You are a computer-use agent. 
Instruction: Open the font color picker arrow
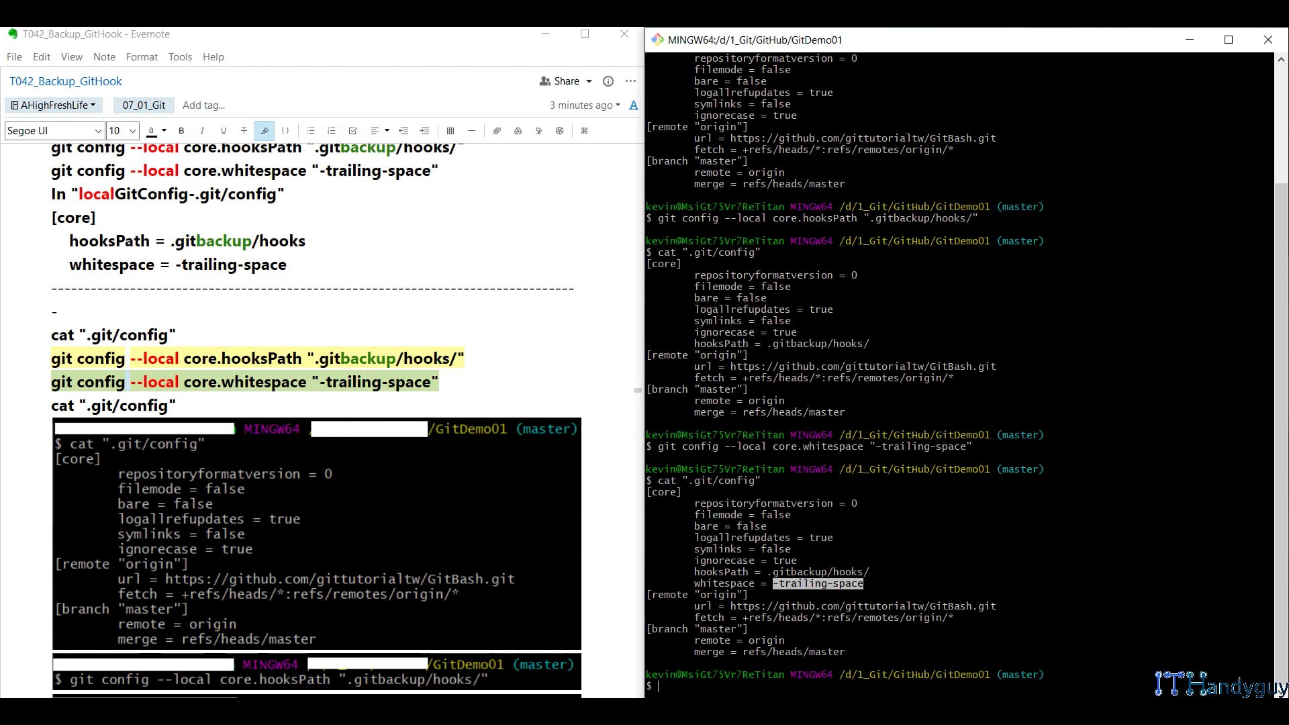click(x=164, y=131)
